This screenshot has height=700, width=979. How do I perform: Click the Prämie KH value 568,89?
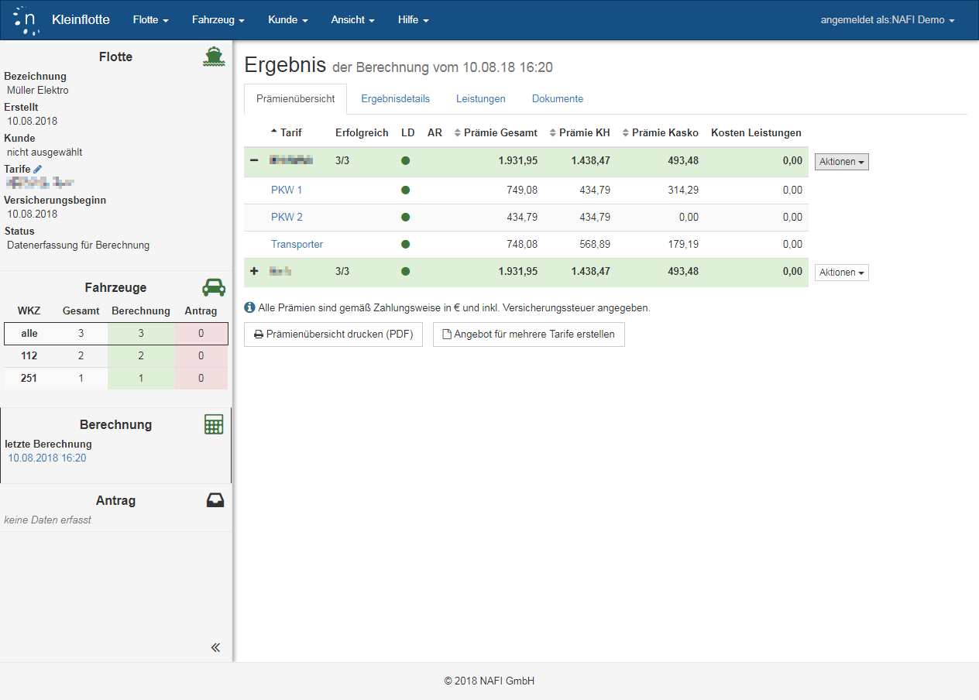pos(595,244)
